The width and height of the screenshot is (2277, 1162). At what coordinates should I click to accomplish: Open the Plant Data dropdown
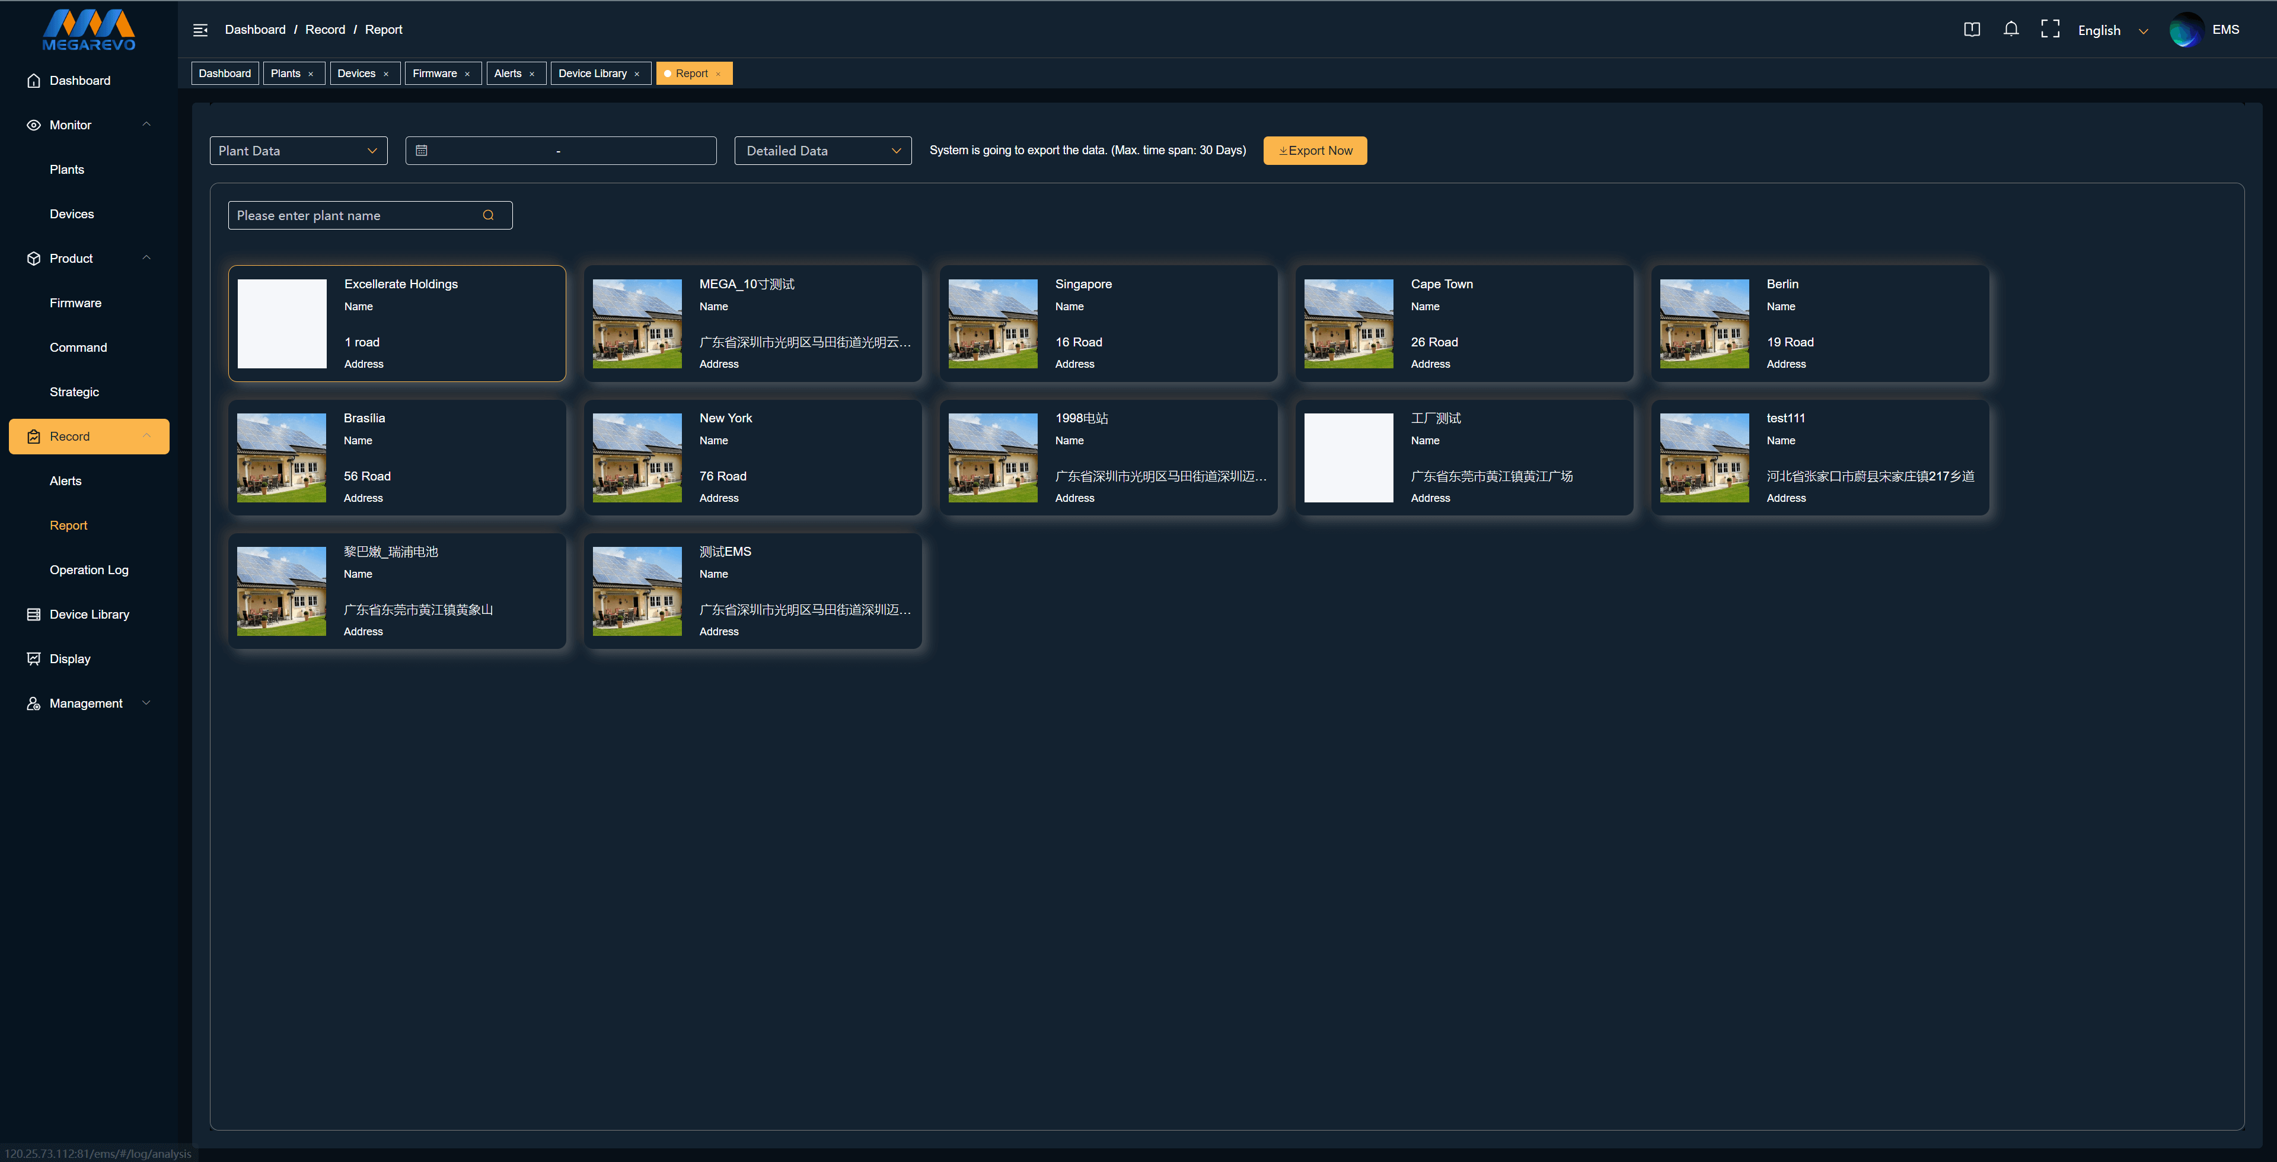[x=299, y=150]
